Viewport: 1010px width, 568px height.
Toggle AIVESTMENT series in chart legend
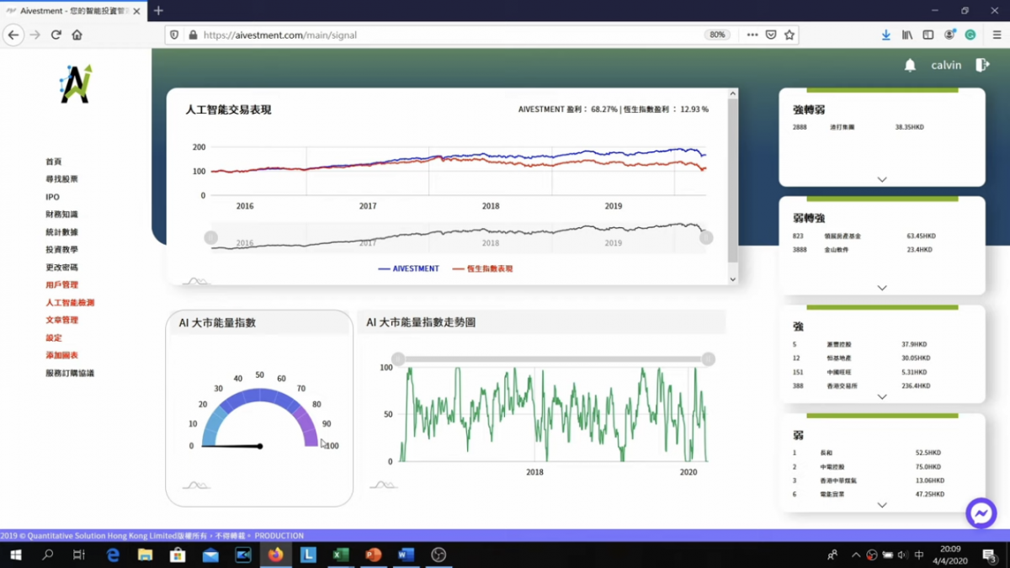tap(409, 268)
